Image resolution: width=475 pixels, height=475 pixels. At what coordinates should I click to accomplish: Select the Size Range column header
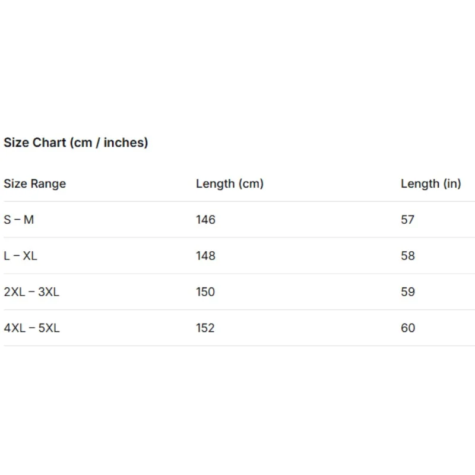point(35,184)
